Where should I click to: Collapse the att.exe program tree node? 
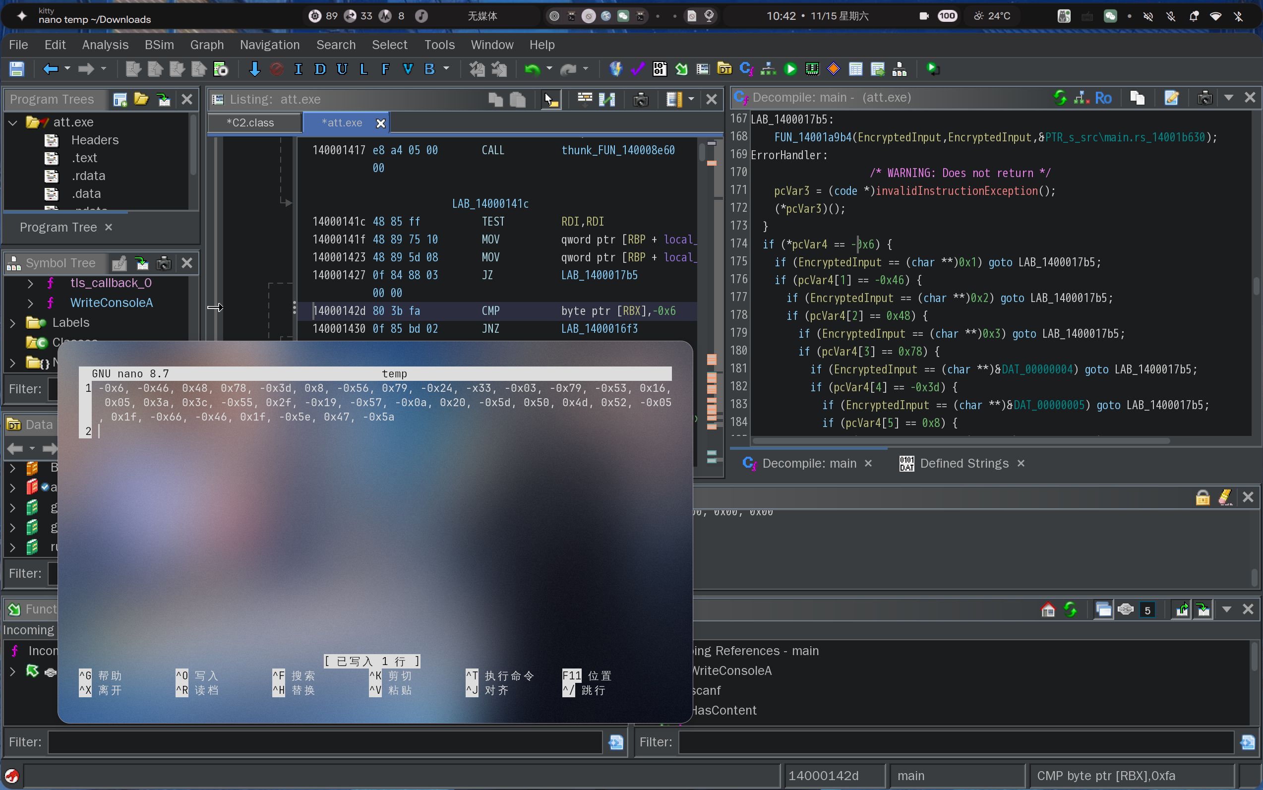coord(12,122)
